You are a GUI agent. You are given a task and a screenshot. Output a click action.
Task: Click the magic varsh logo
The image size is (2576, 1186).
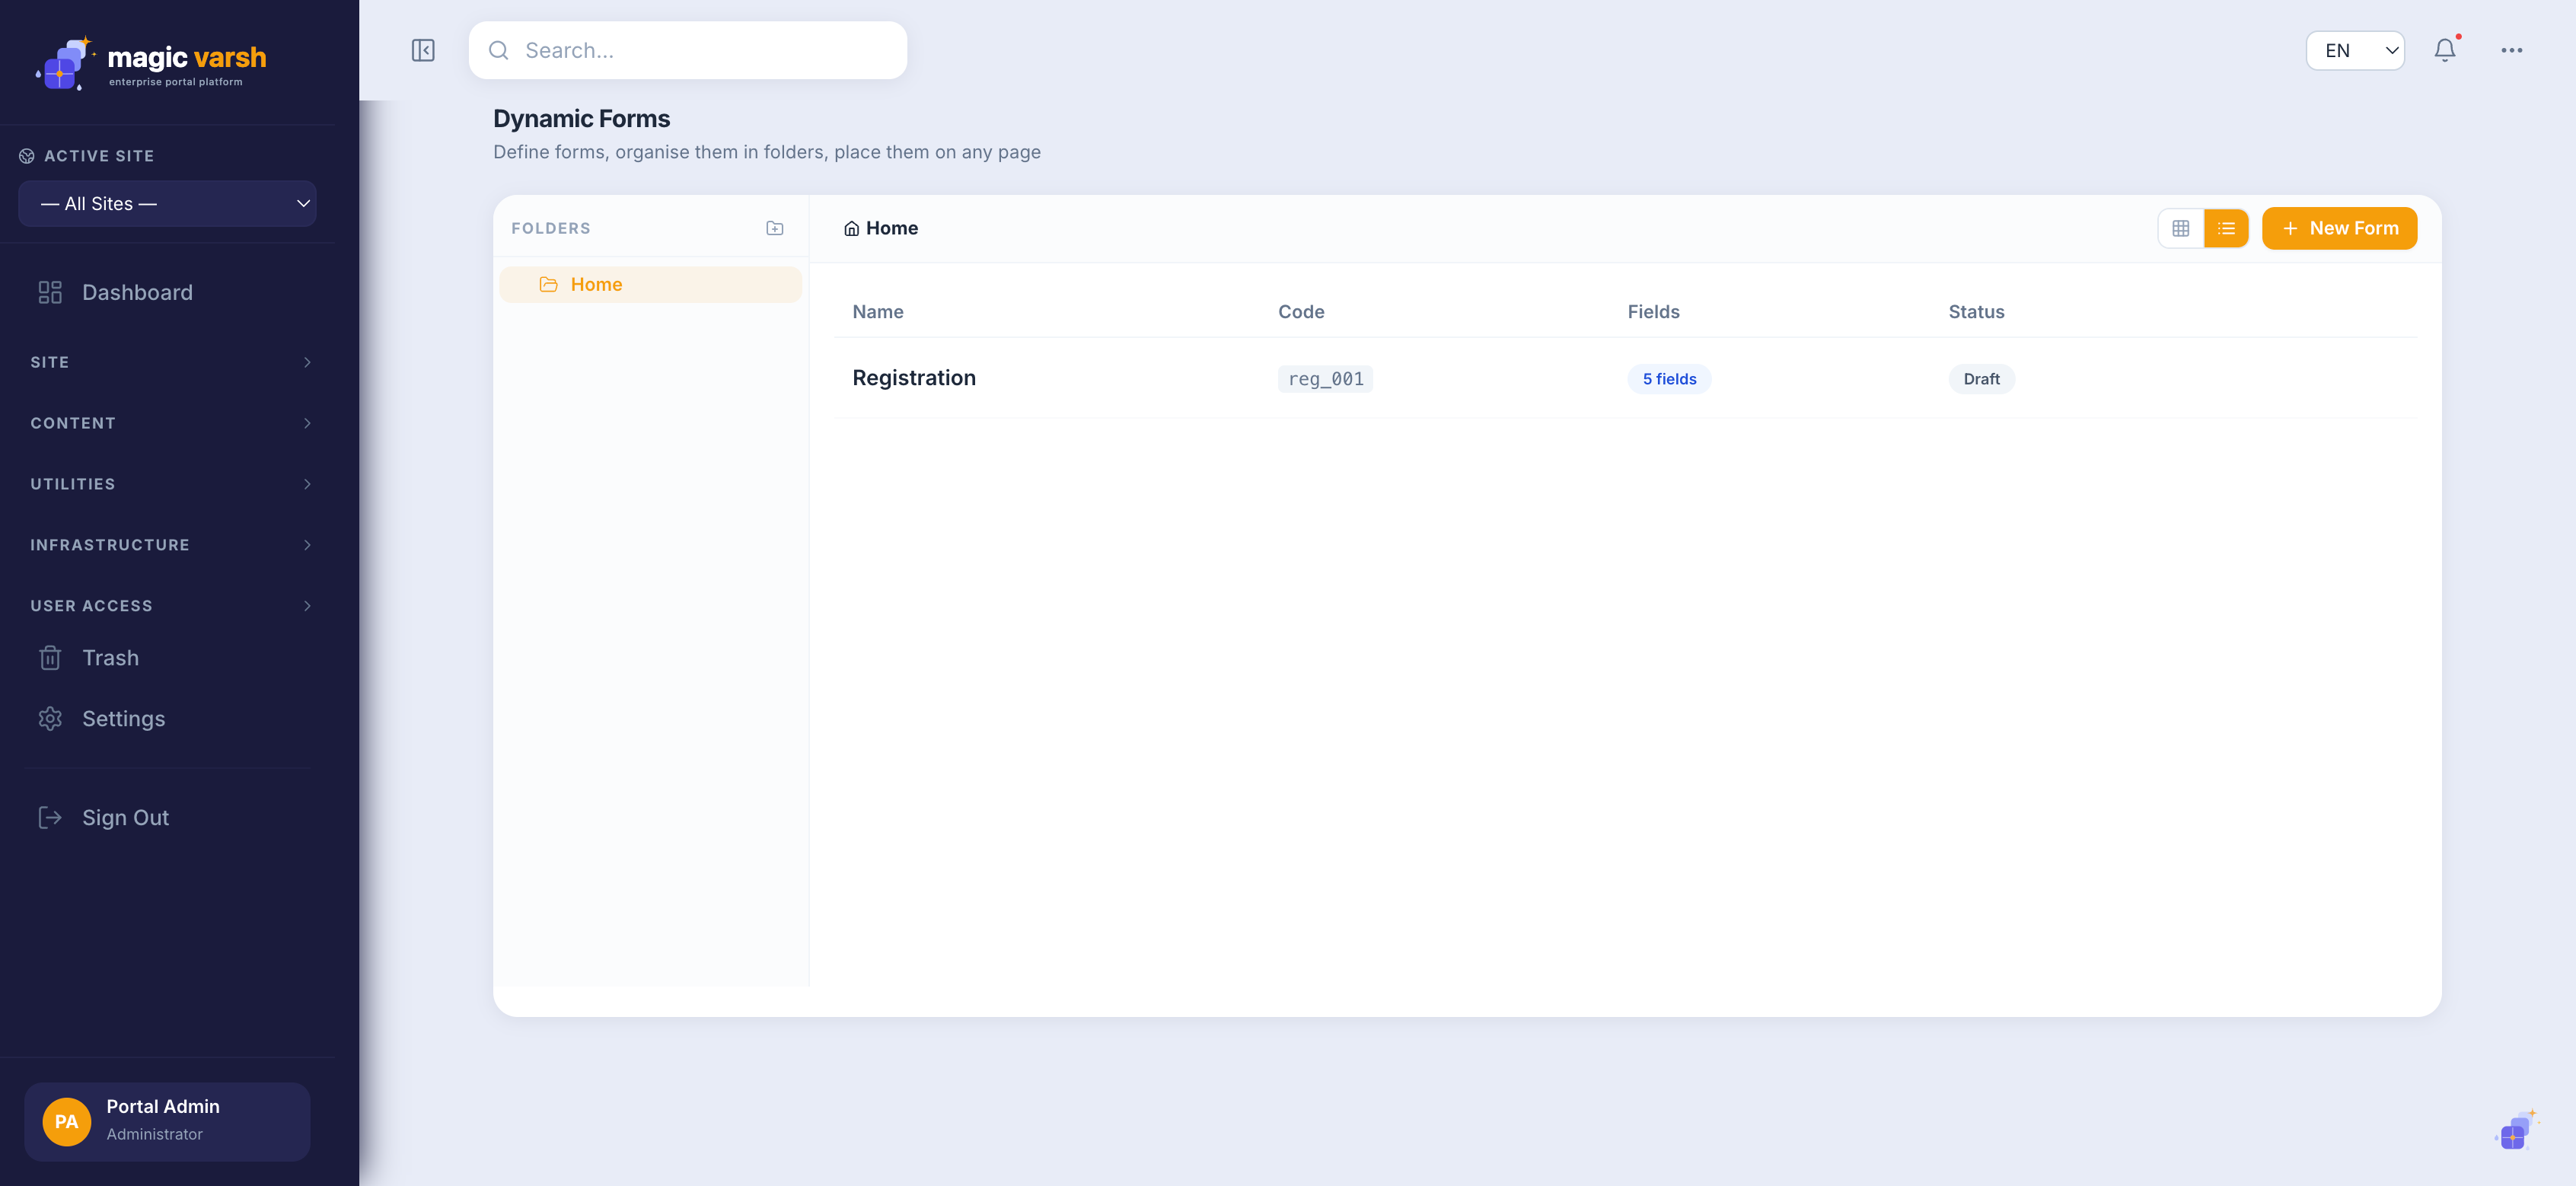pyautogui.click(x=151, y=63)
